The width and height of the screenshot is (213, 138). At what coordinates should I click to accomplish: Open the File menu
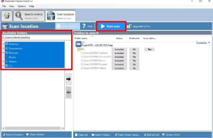tap(4, 6)
